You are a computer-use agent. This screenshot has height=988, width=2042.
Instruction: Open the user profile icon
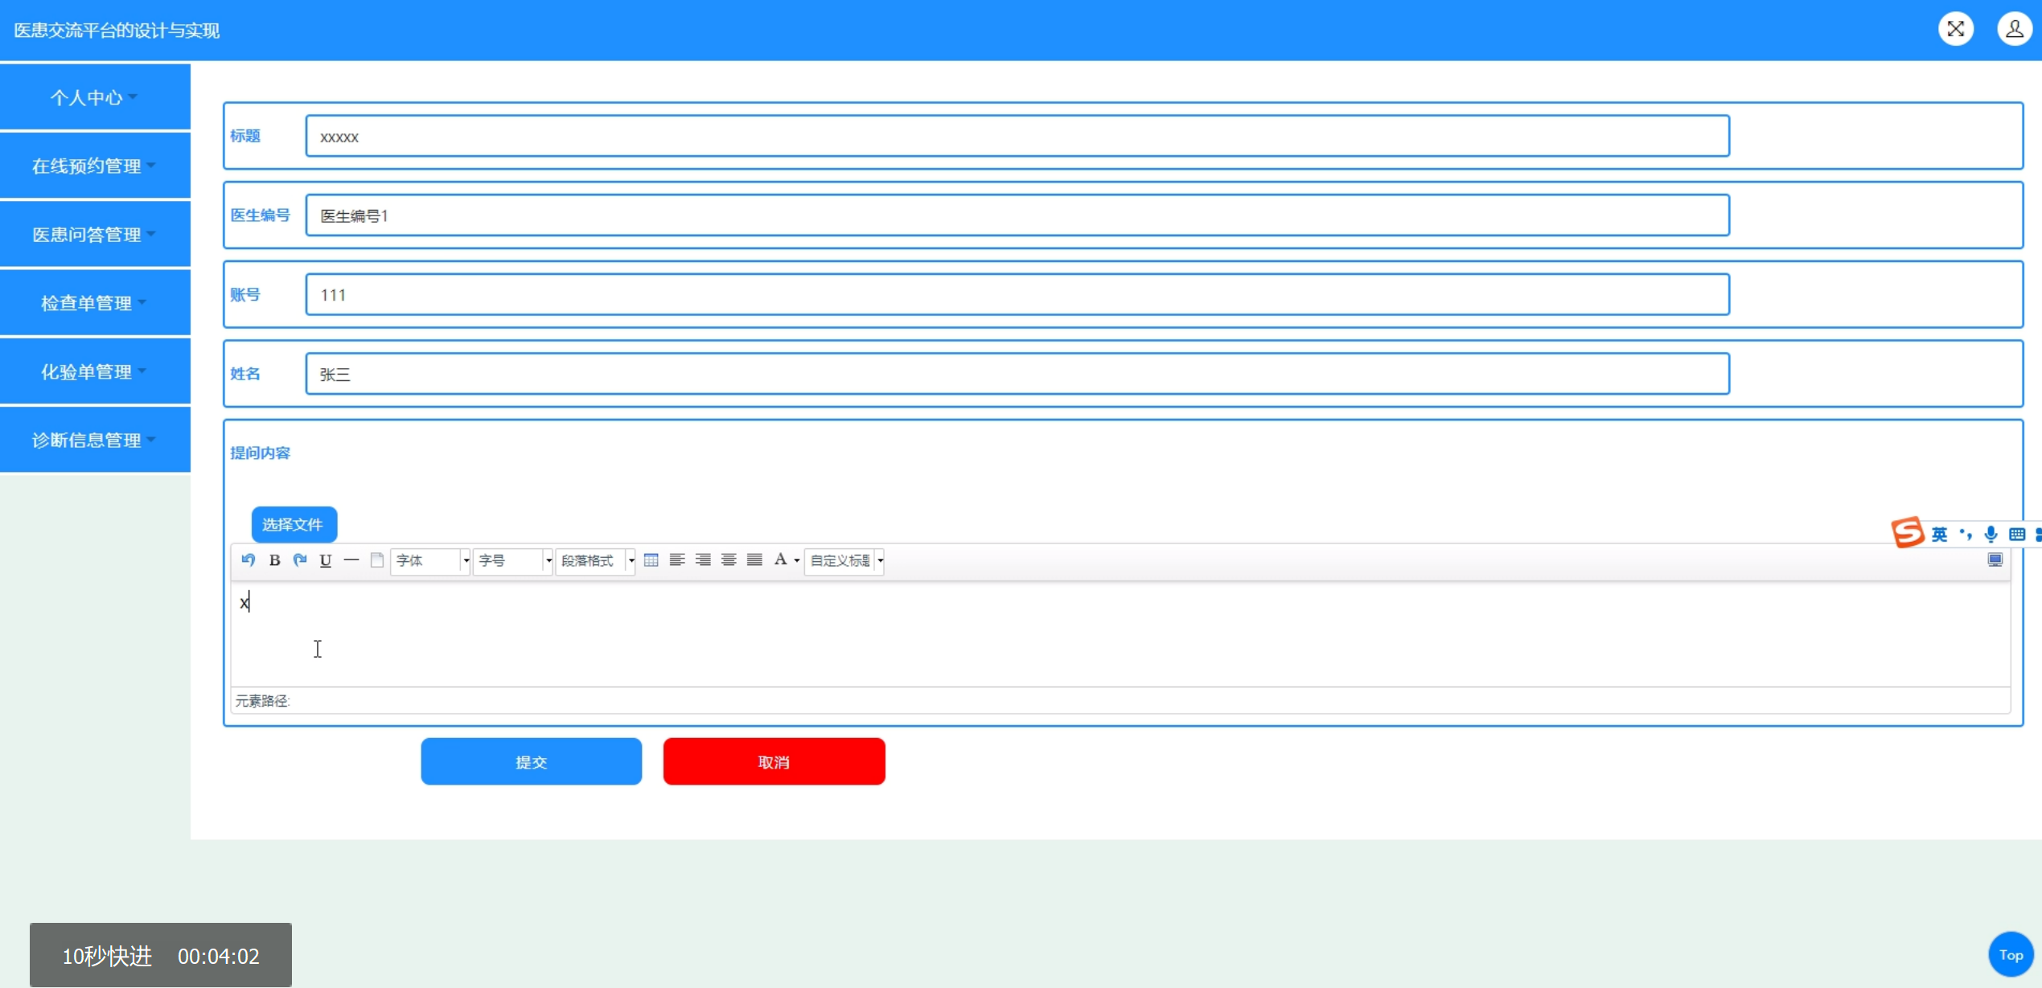pyautogui.click(x=2013, y=29)
